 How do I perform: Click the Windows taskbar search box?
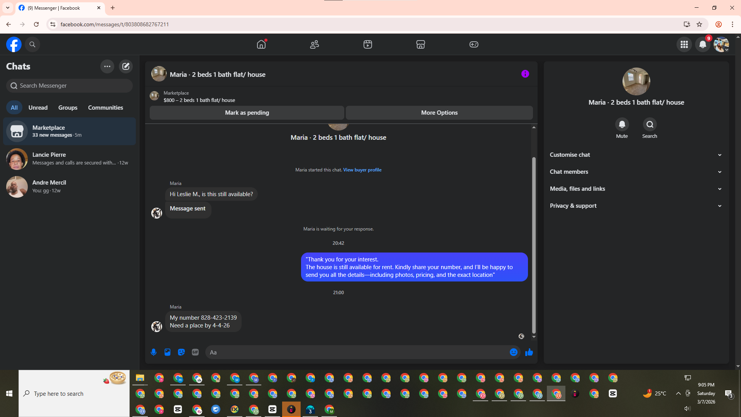(74, 393)
